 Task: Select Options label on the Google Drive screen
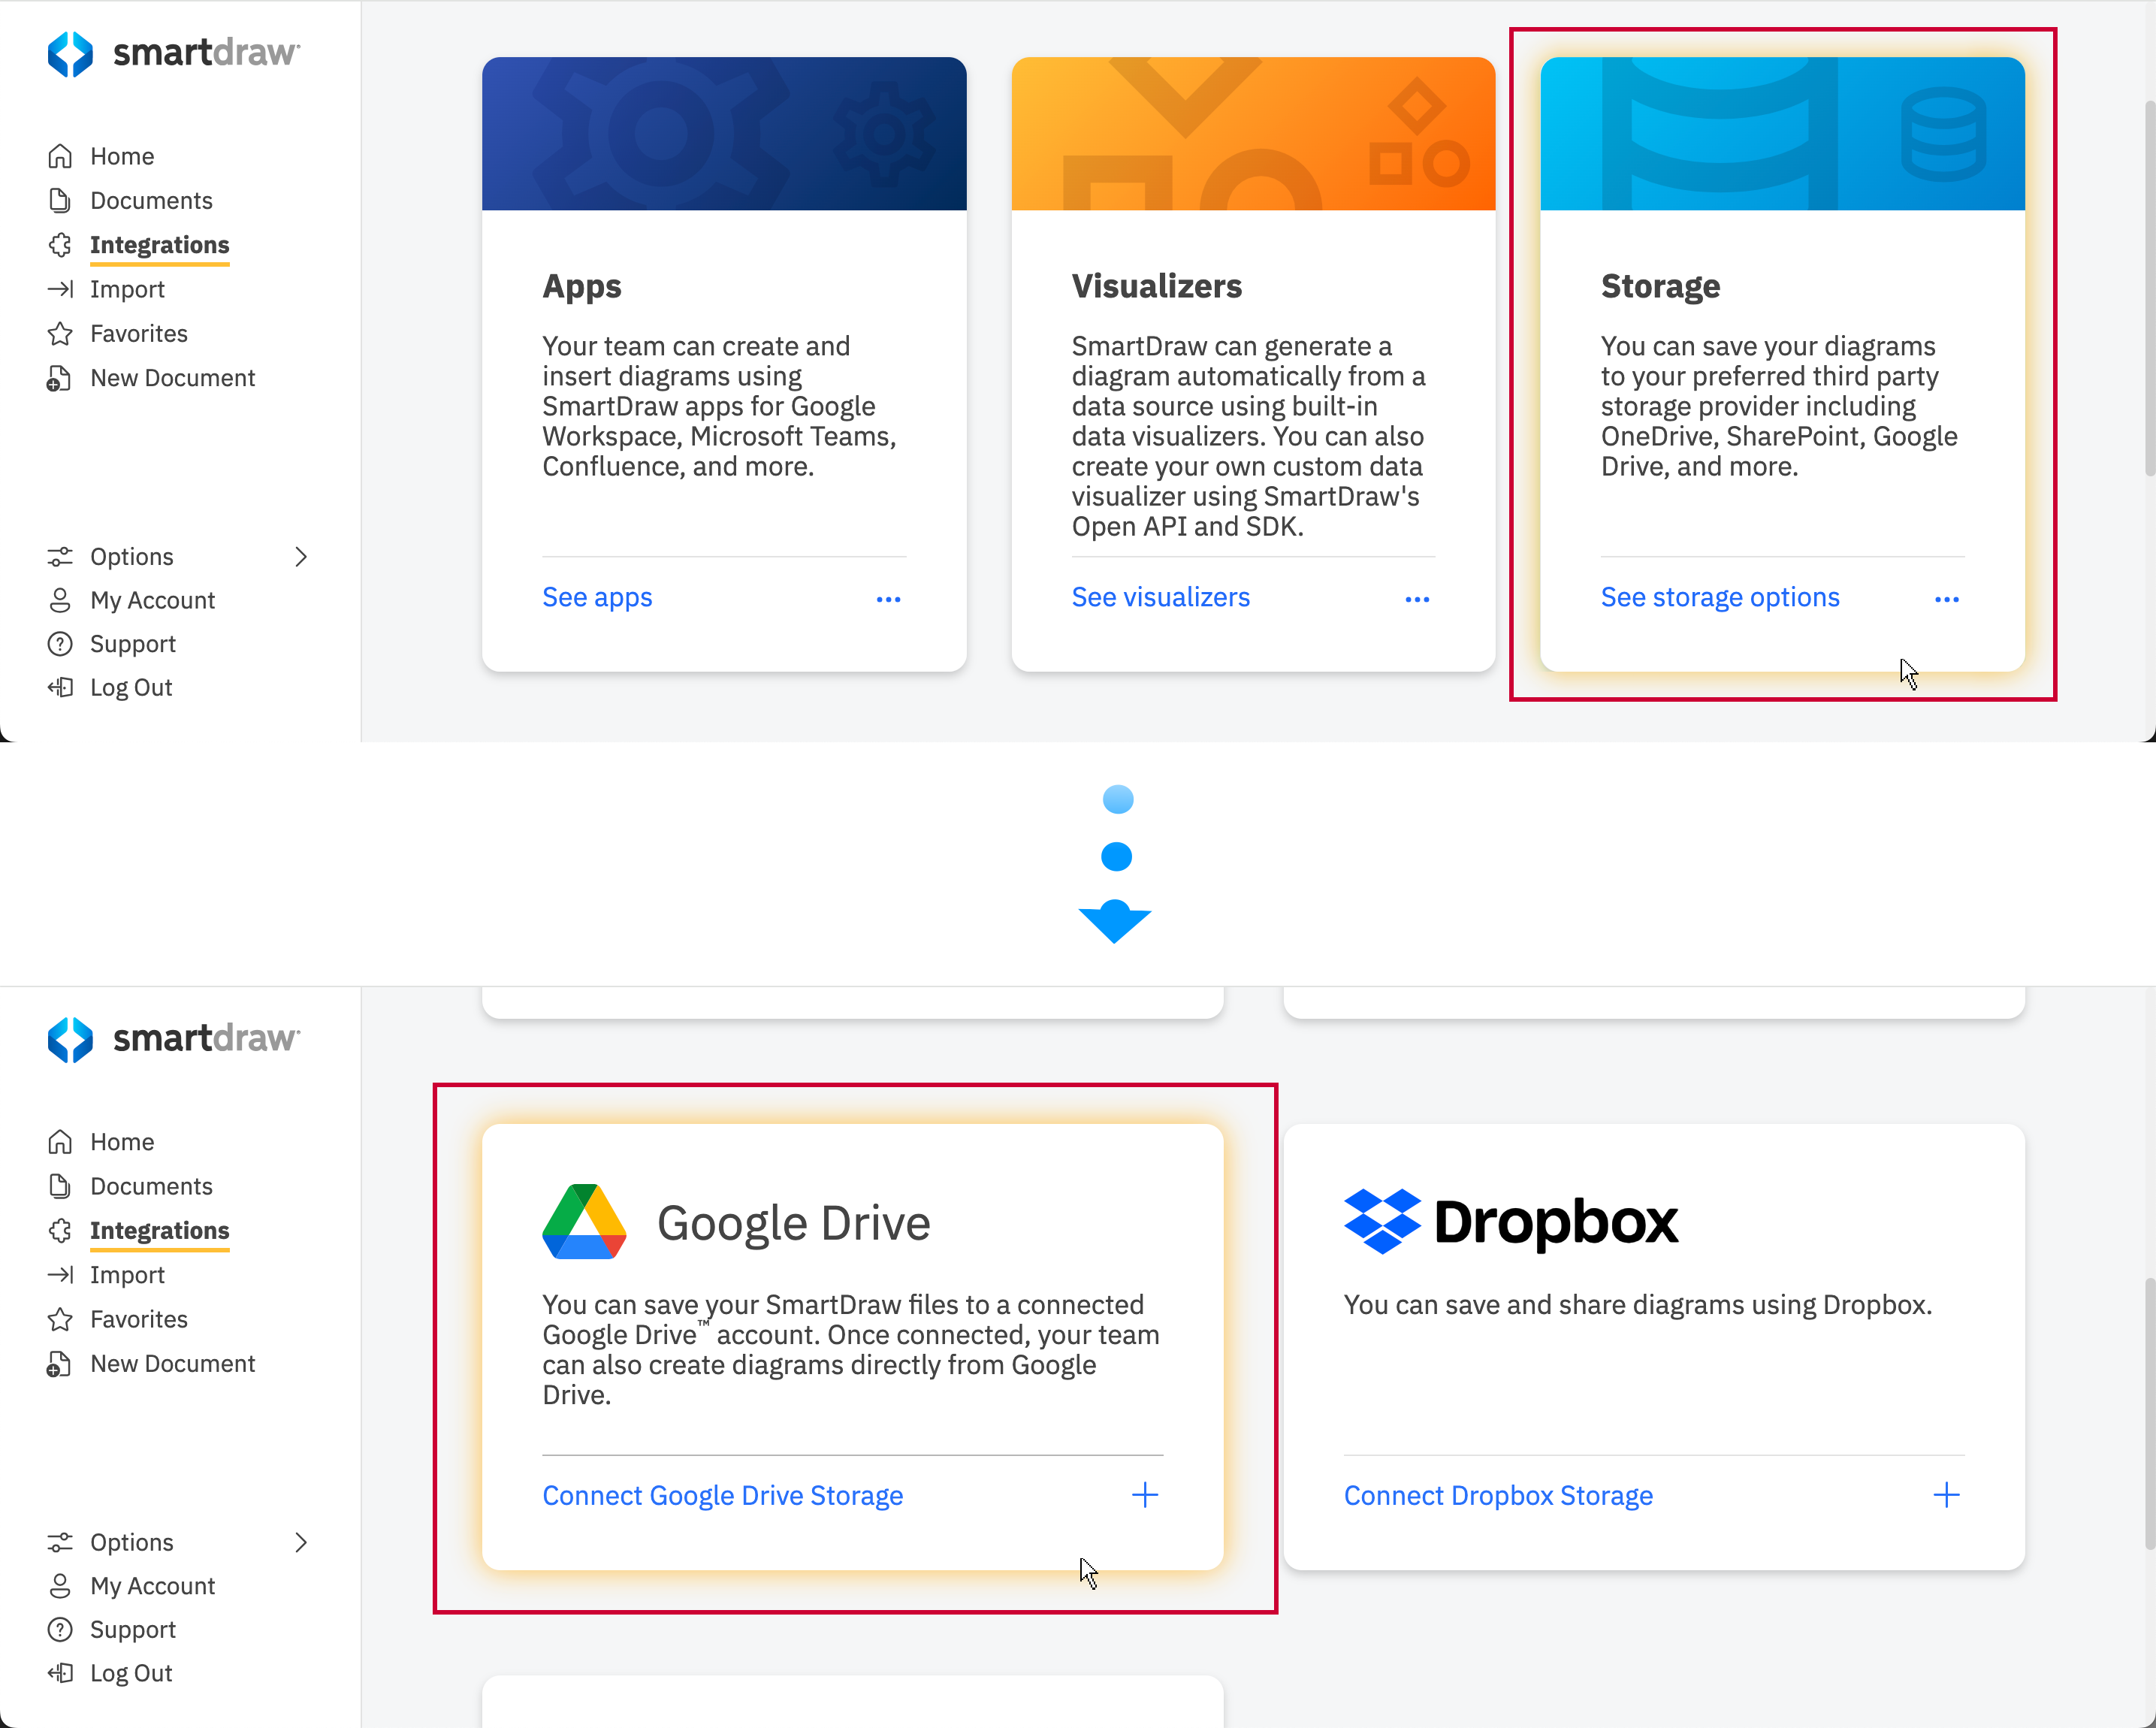pos(132,1542)
